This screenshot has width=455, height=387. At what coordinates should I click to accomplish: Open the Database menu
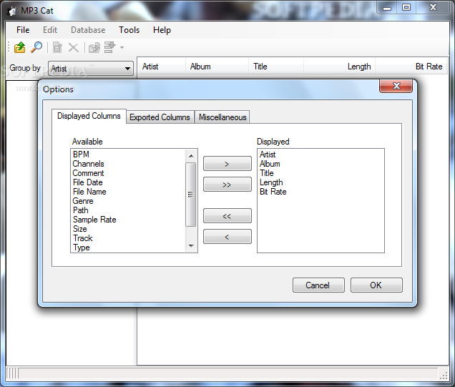coord(88,30)
